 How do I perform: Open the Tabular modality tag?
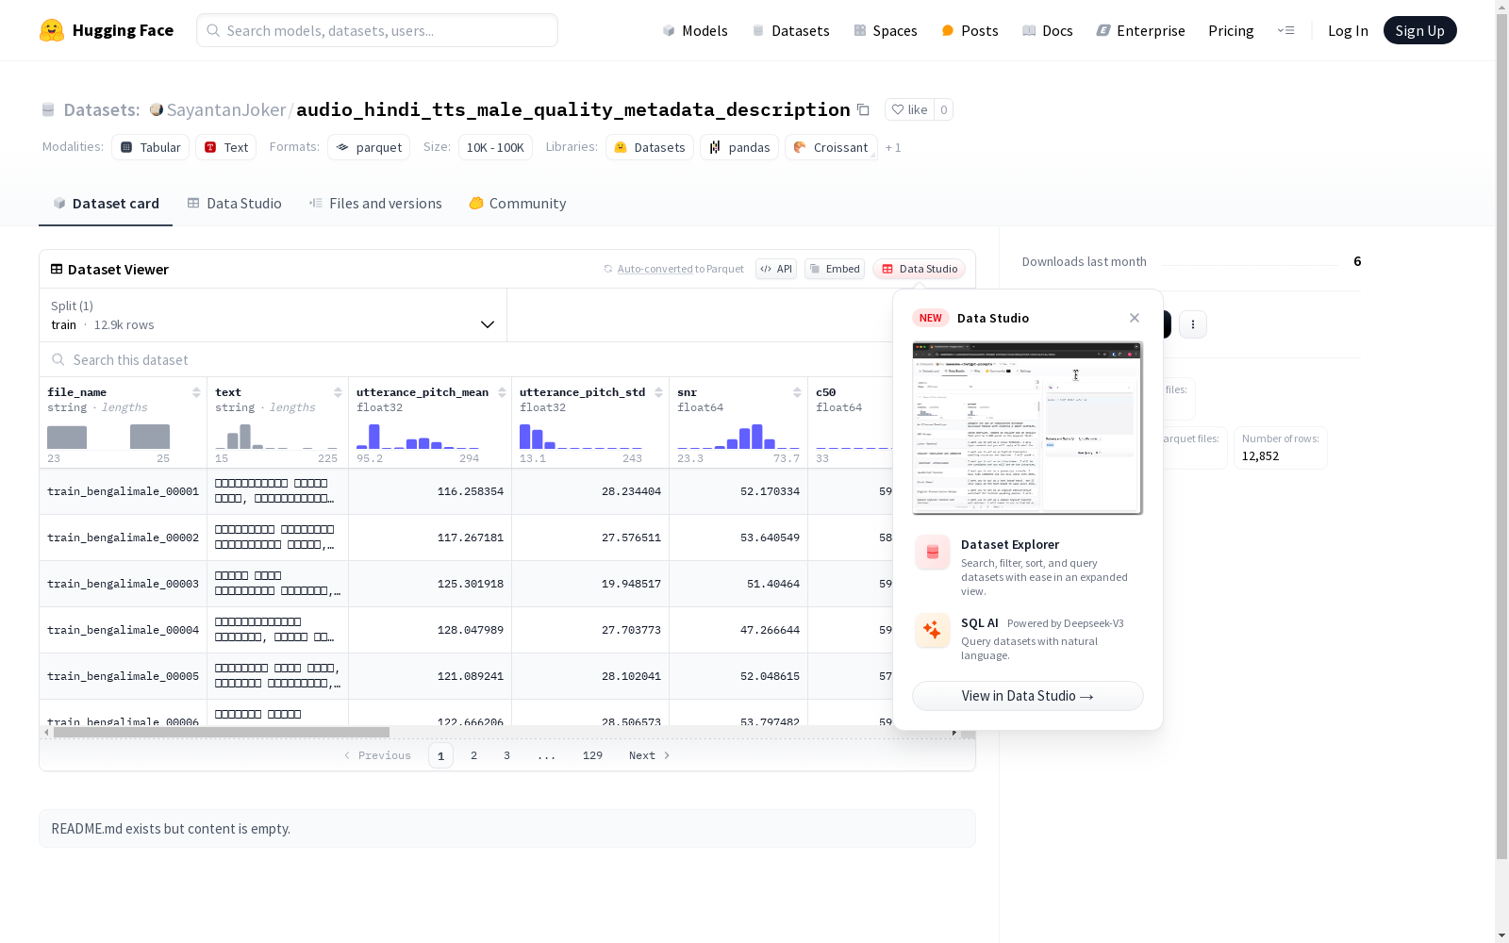(x=151, y=147)
